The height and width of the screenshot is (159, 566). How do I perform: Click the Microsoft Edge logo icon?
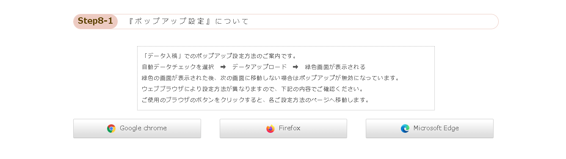pos(405,129)
